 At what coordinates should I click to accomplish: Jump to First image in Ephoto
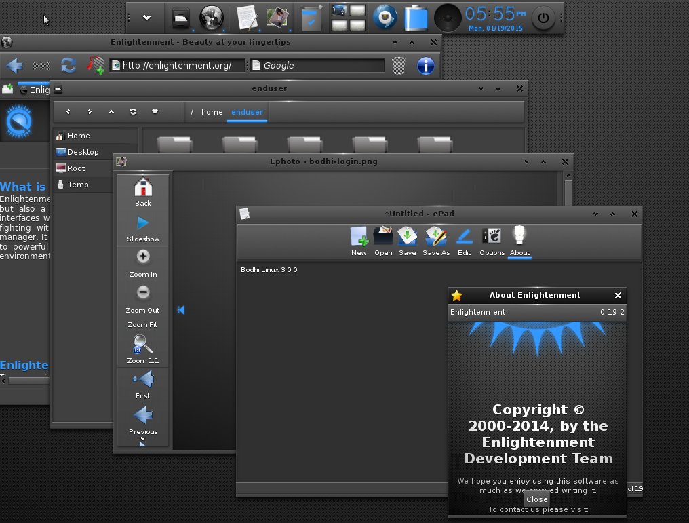coord(143,385)
